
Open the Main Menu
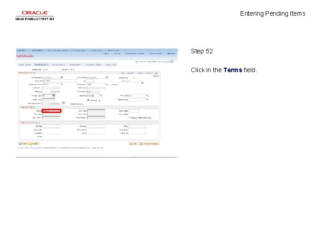[x=38, y=50]
